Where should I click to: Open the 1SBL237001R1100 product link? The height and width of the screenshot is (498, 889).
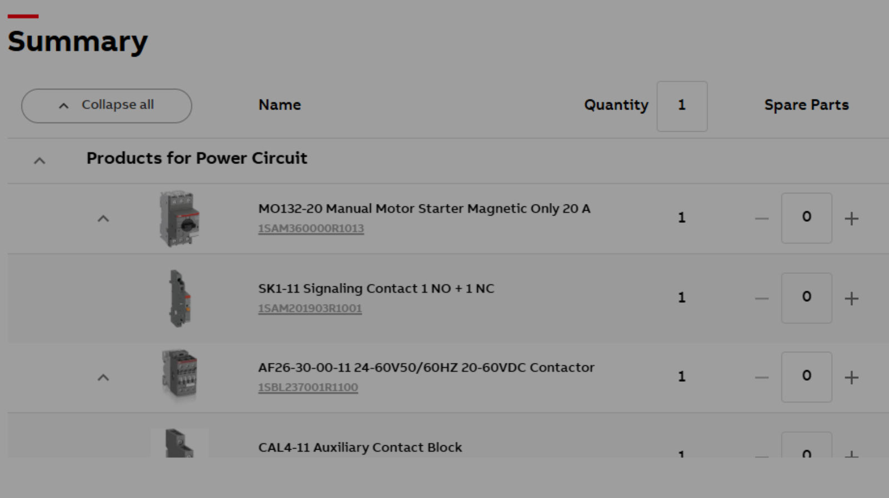[308, 387]
